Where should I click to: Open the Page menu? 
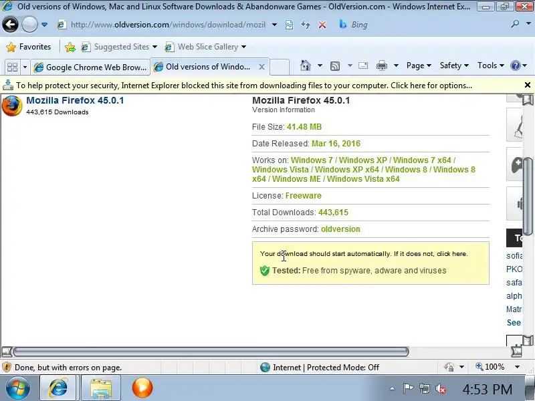click(x=419, y=65)
